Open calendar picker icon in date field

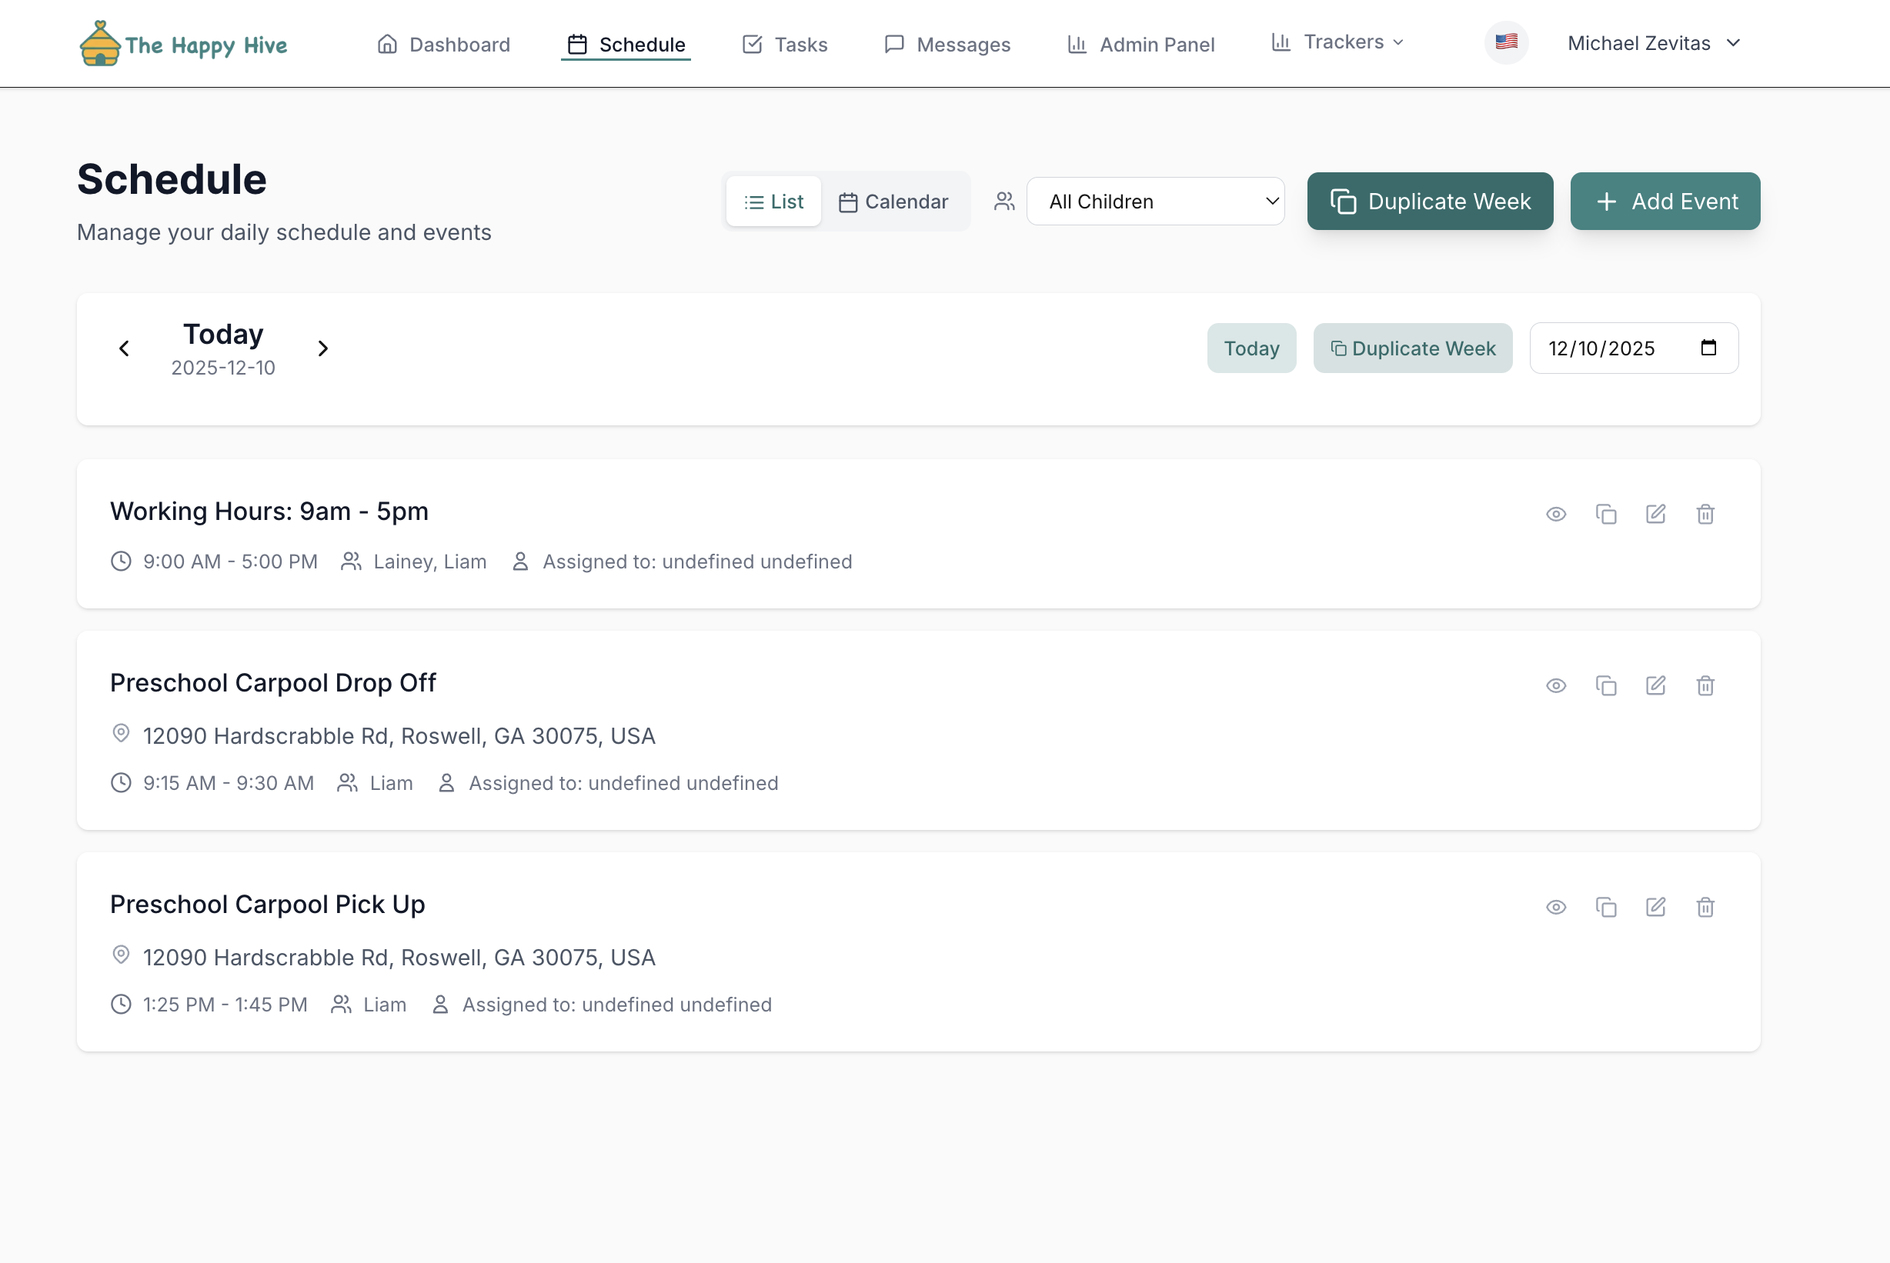coord(1708,348)
